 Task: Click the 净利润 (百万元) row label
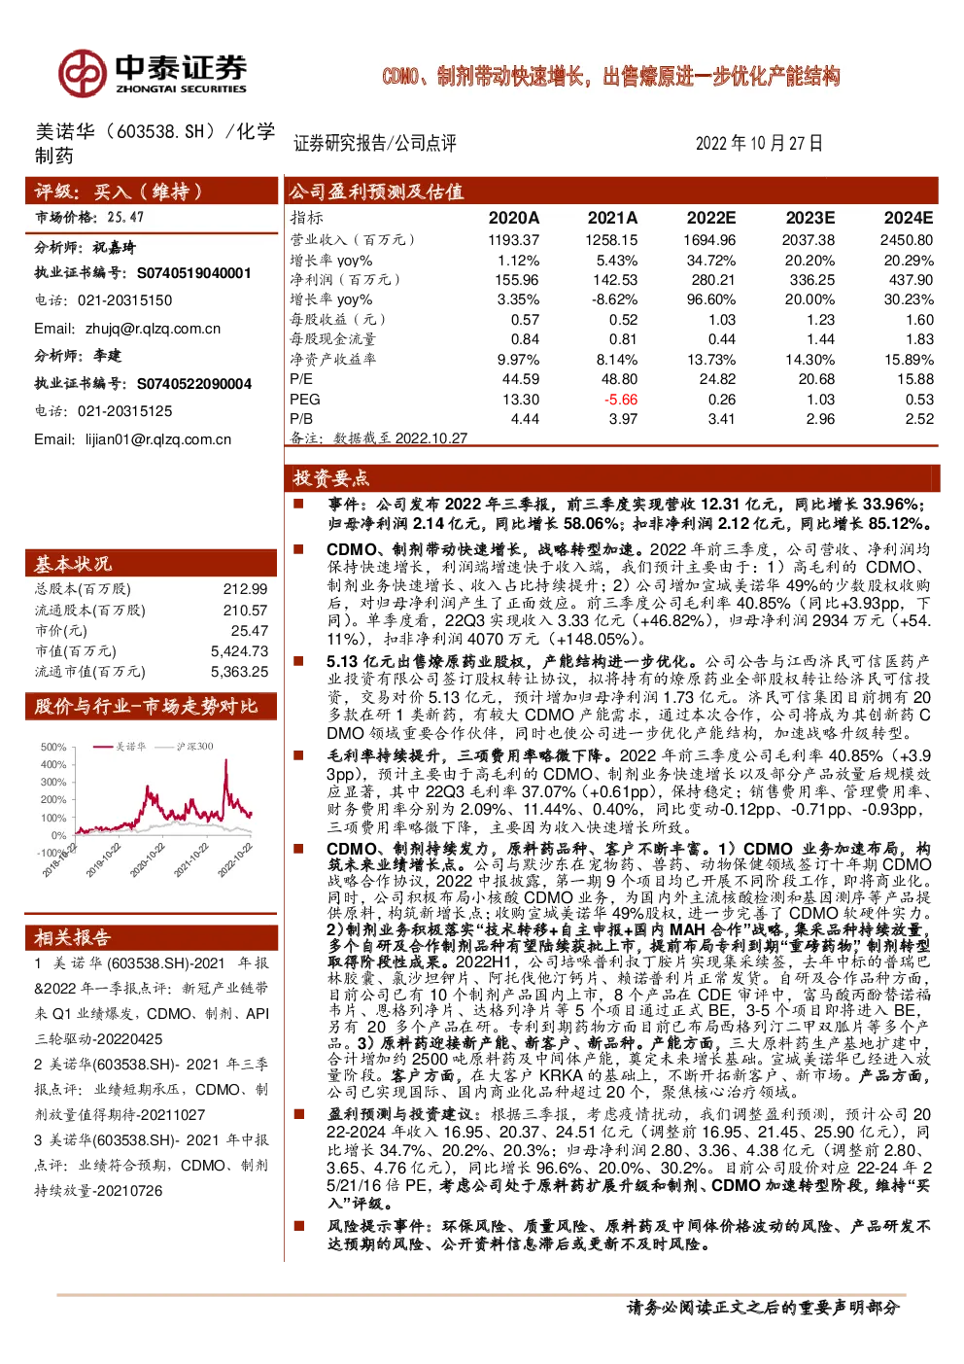[x=344, y=280]
